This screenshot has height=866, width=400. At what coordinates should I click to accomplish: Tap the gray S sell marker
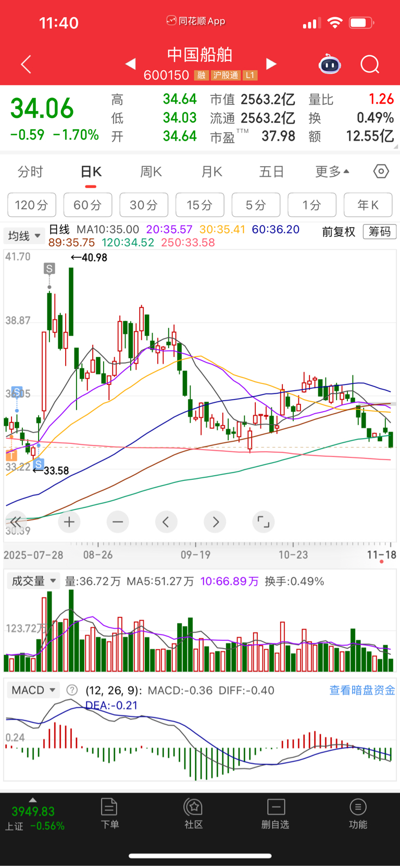coord(49,268)
